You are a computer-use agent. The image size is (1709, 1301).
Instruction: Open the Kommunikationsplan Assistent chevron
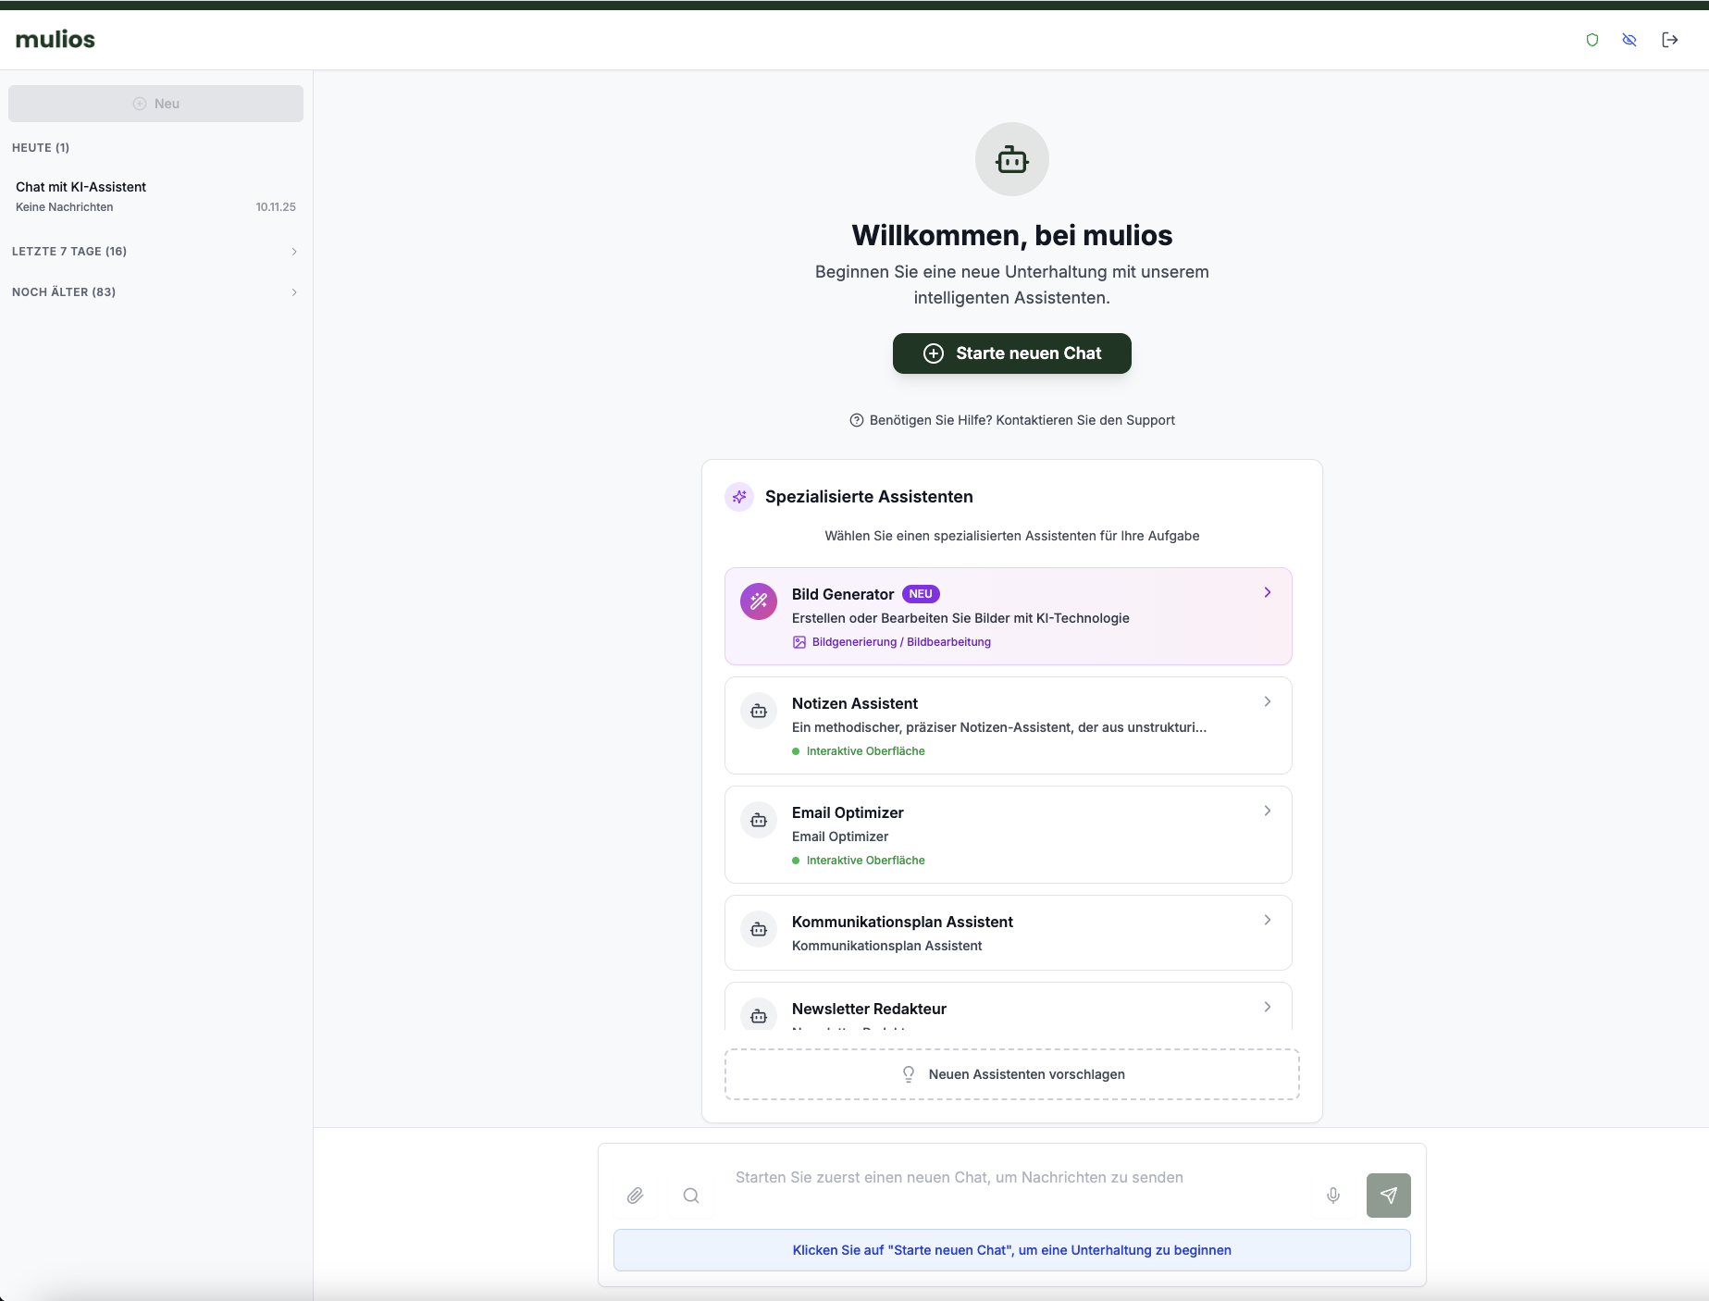point(1267,920)
